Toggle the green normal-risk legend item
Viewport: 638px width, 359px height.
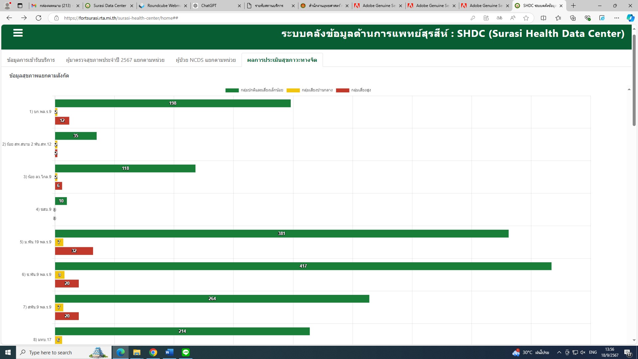pos(254,90)
